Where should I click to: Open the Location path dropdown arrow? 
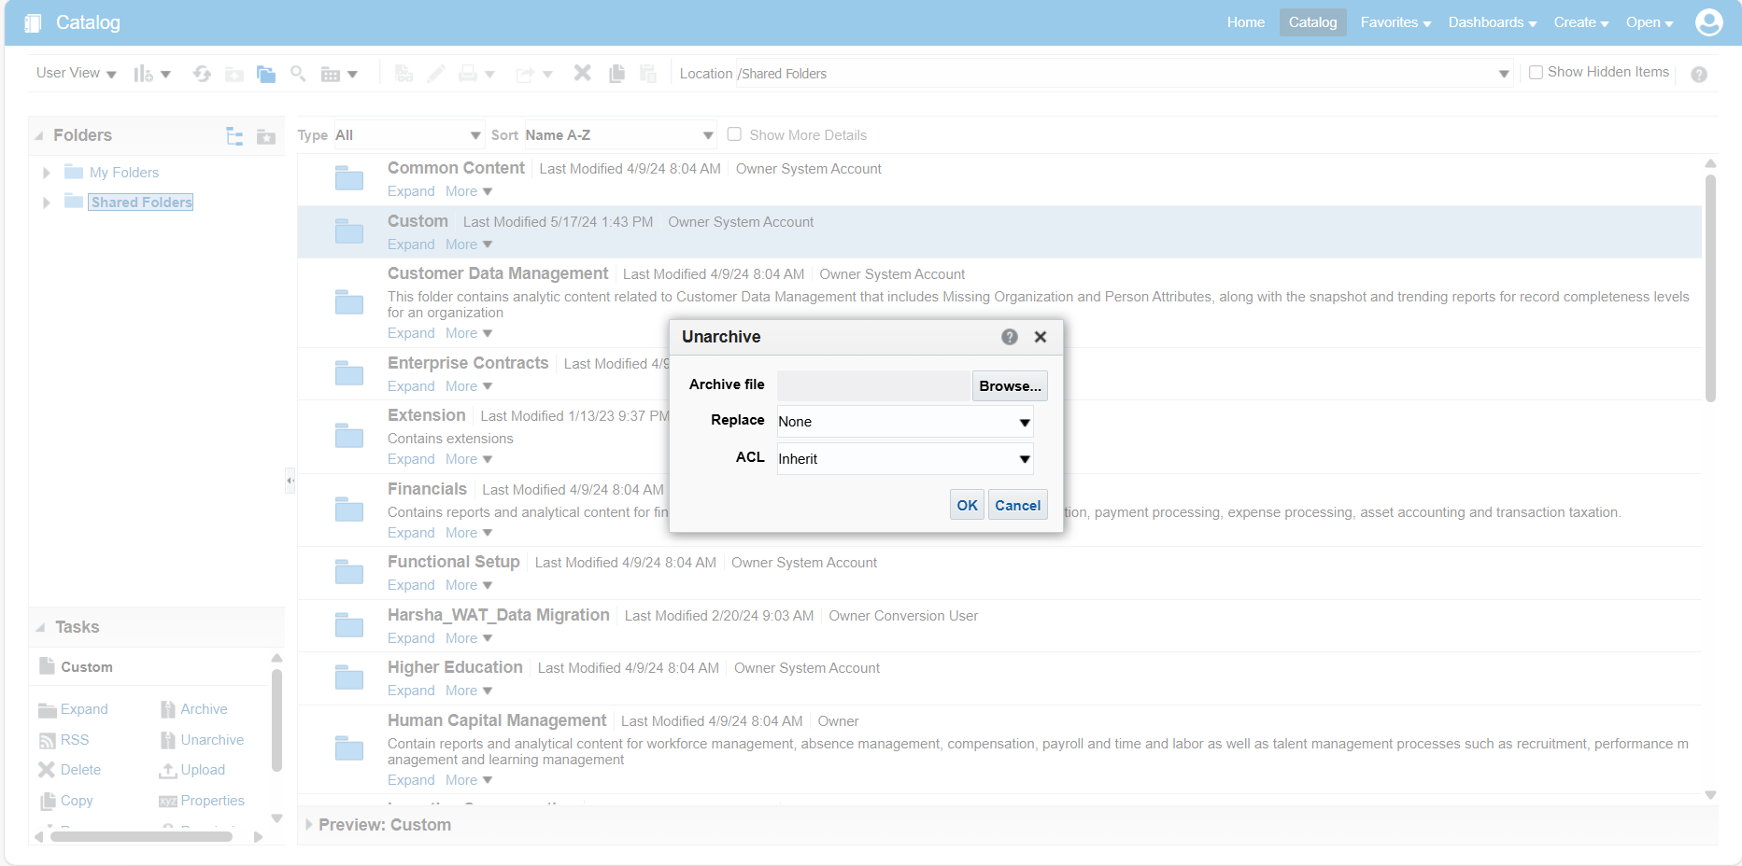pos(1504,74)
